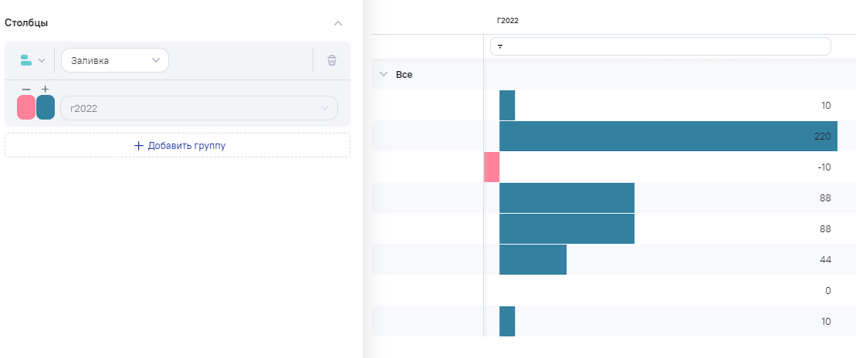This screenshot has height=358, width=856.
Task: Click the cell showing value 0
Action: point(827,291)
